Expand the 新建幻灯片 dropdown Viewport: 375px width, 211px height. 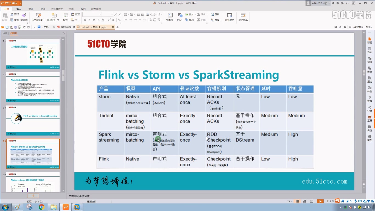click(x=60, y=20)
